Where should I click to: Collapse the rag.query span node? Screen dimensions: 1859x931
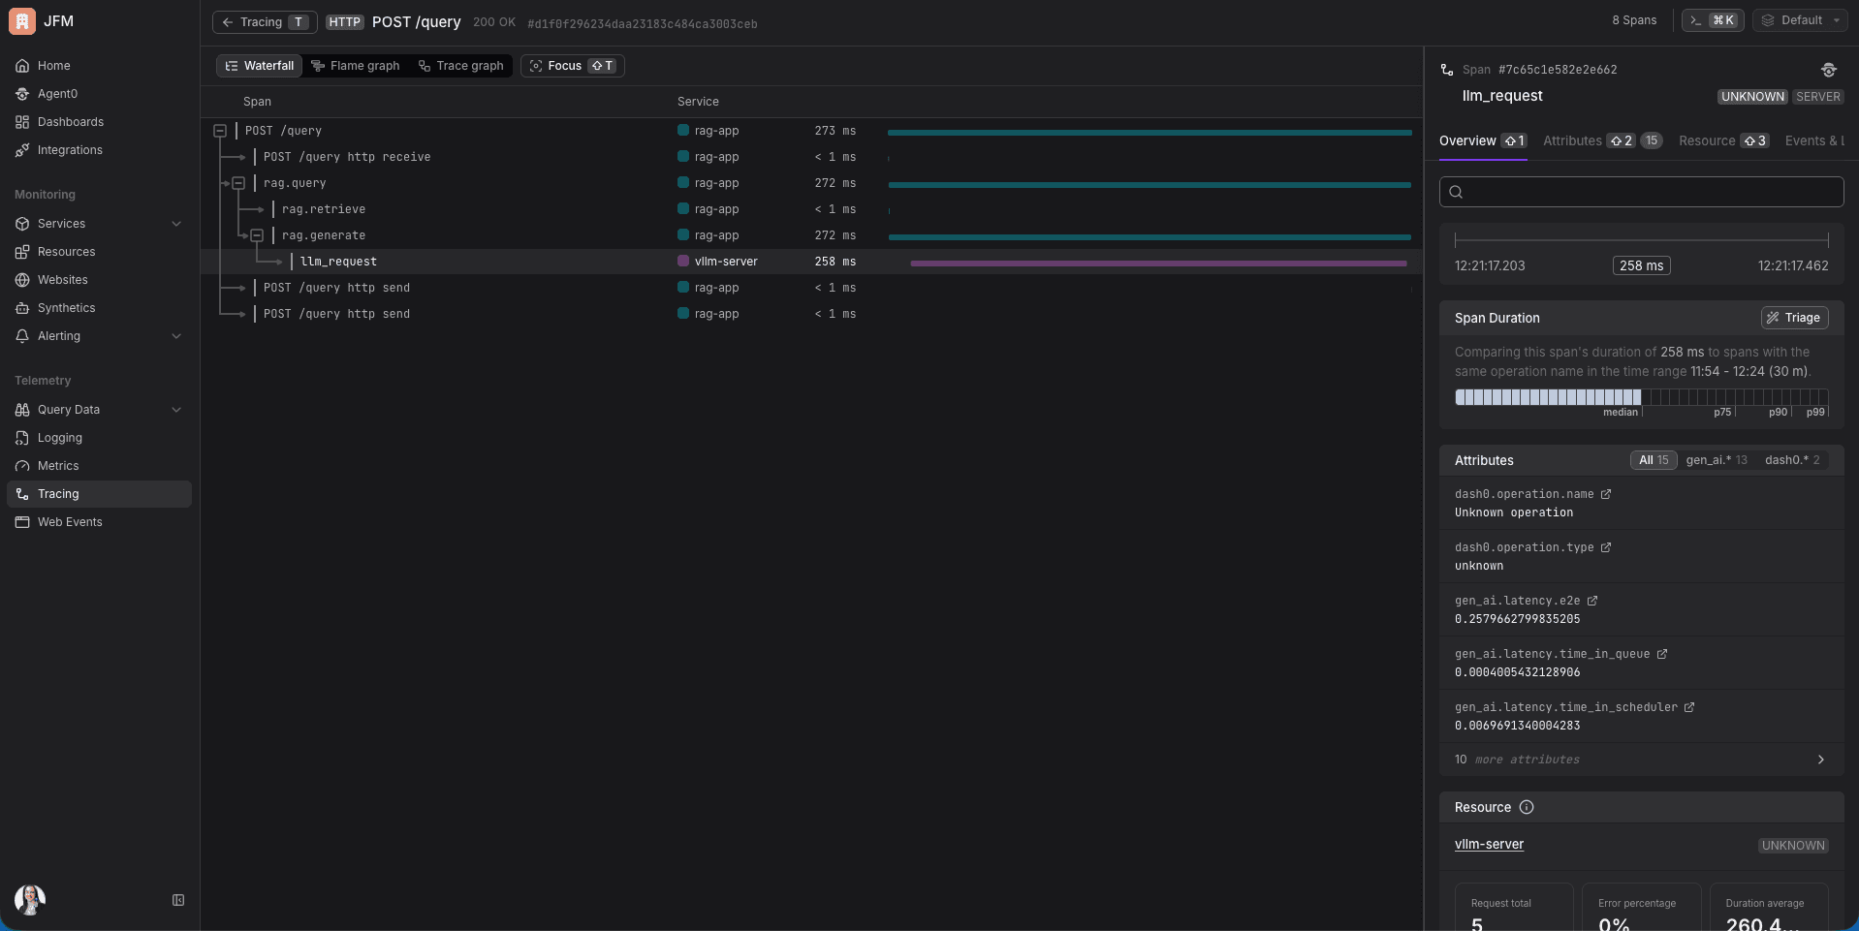(238, 183)
